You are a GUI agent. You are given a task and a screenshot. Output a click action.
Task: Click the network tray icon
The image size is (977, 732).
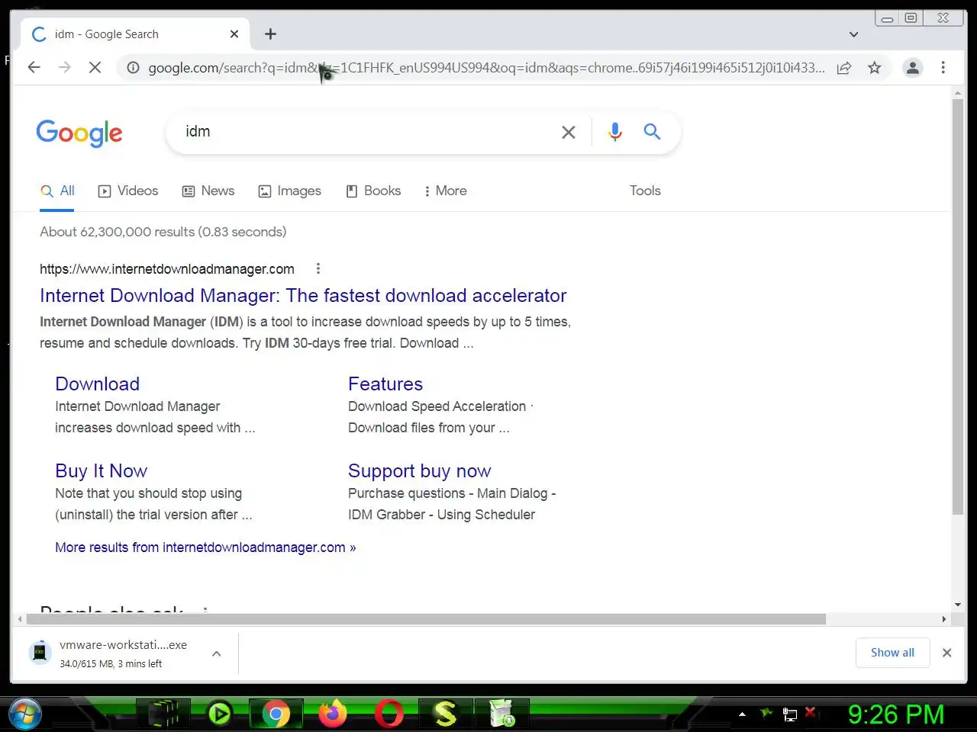790,714
